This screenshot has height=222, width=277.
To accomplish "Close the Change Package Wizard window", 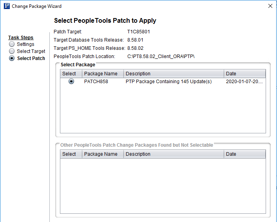I will tap(270, 6).
